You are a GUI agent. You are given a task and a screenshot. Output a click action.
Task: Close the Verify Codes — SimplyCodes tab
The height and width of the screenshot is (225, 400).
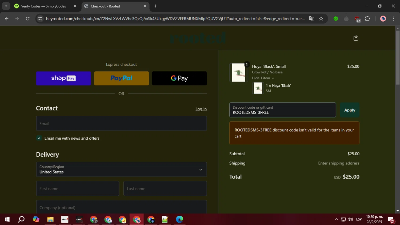pyautogui.click(x=75, y=6)
